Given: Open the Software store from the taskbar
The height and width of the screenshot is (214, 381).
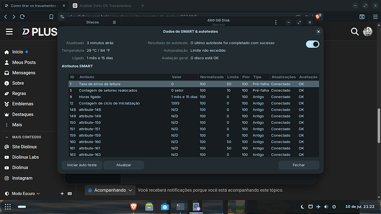Looking at the screenshot, I should tap(165, 207).
